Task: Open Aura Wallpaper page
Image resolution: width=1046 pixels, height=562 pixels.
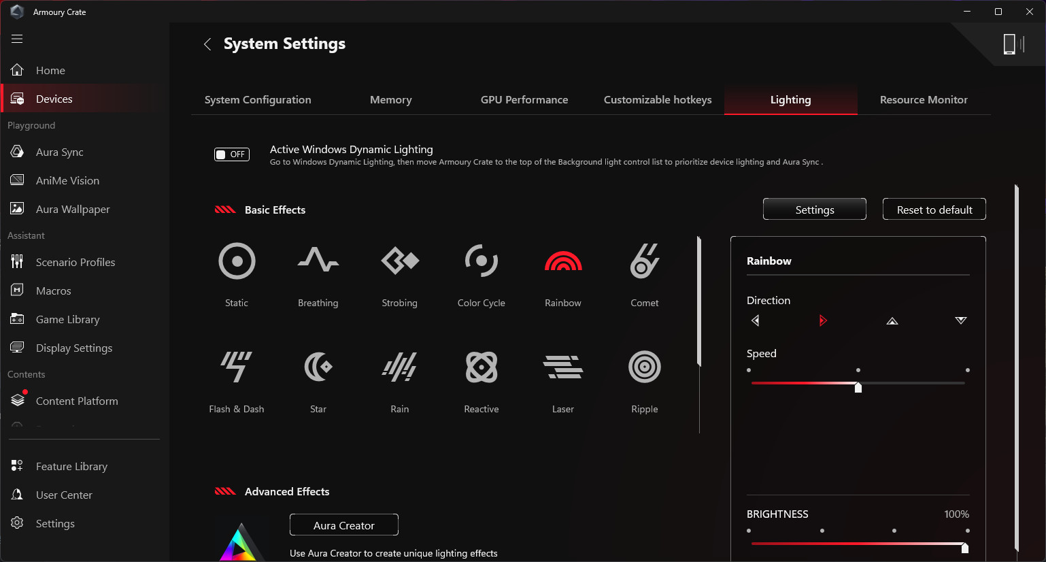Action: [x=84, y=209]
